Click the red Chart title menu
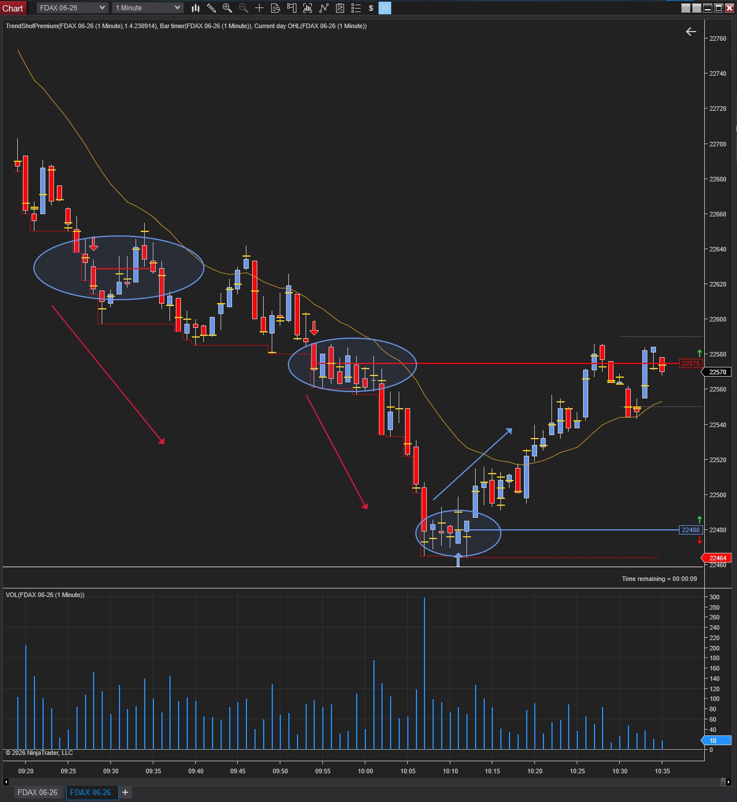This screenshot has height=802, width=737. click(x=13, y=8)
